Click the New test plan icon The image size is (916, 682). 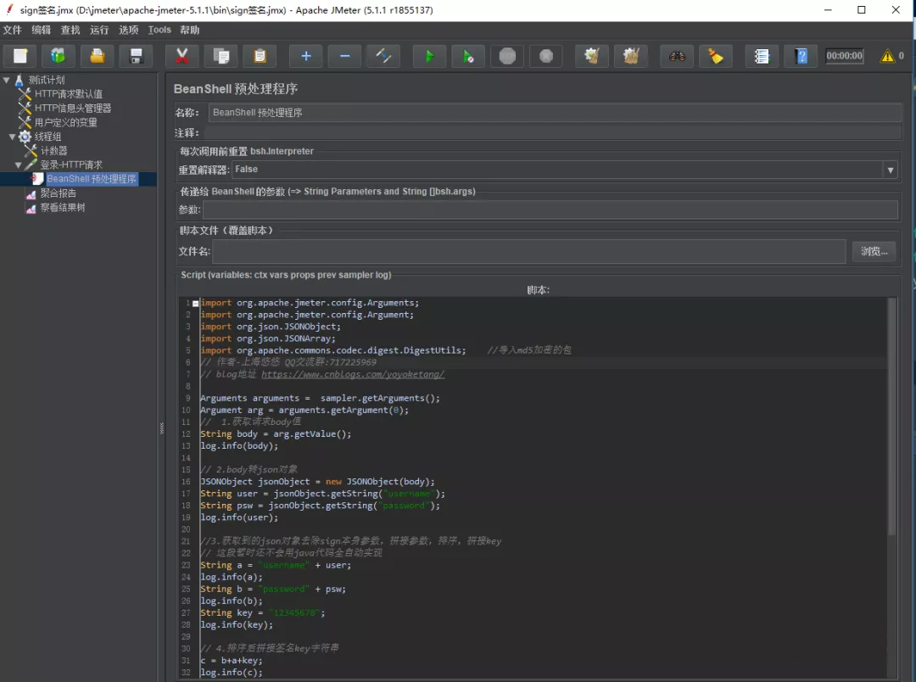[x=20, y=56]
